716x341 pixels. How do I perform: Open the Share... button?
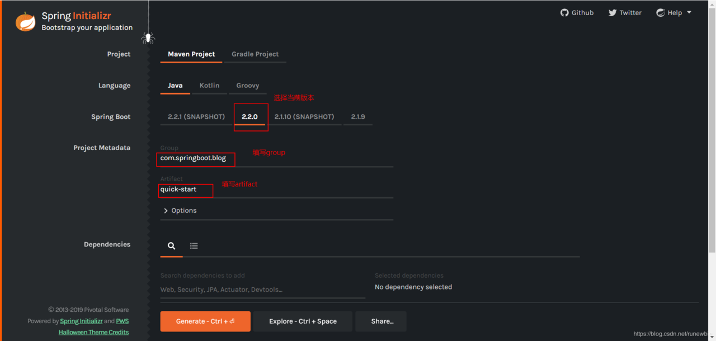click(x=381, y=321)
